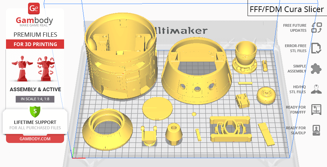Screen dimensions: 327x167
Task: Click the right red active figure thumbnail
Action: (x=46, y=68)
